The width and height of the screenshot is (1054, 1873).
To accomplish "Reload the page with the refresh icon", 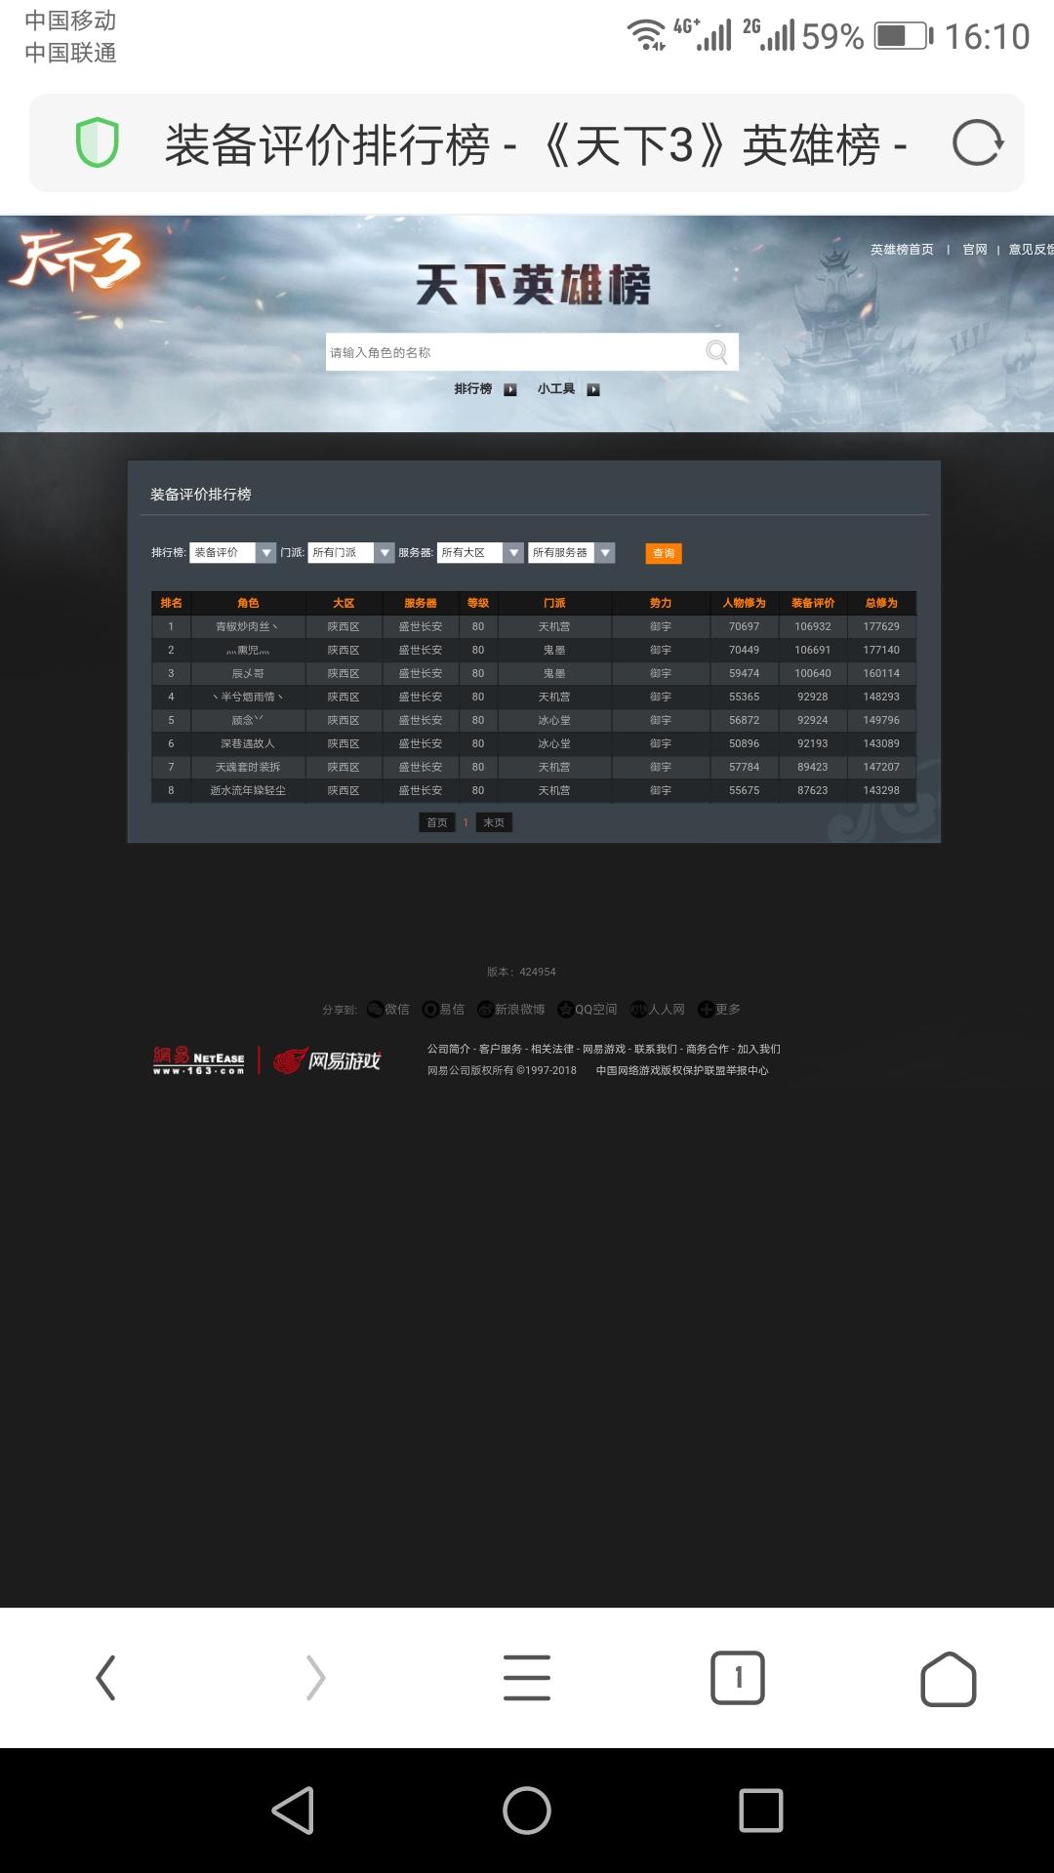I will click(x=977, y=143).
